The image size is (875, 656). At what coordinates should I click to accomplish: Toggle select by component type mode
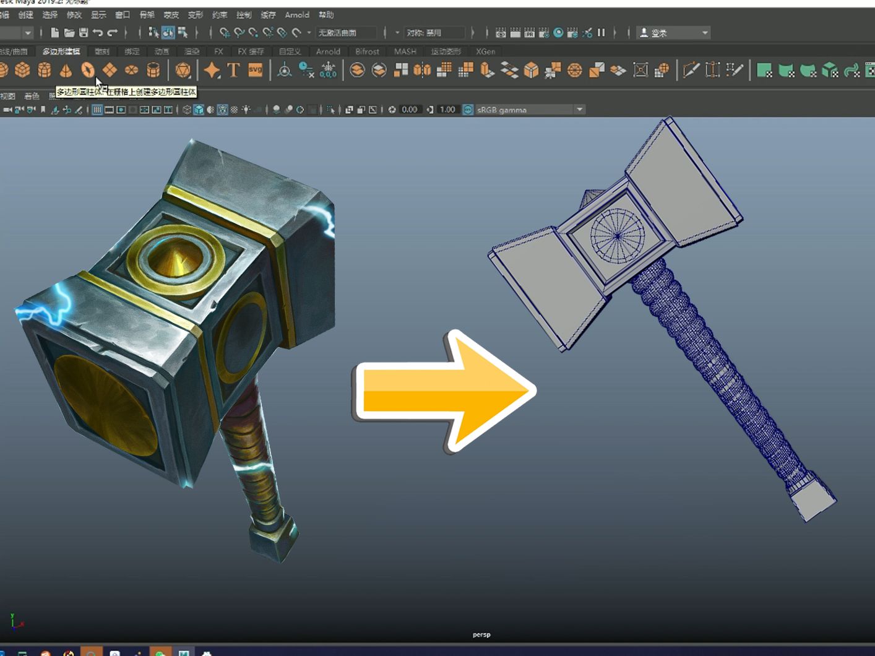pyautogui.click(x=183, y=33)
